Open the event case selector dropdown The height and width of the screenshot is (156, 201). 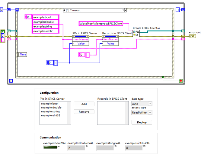123,10
